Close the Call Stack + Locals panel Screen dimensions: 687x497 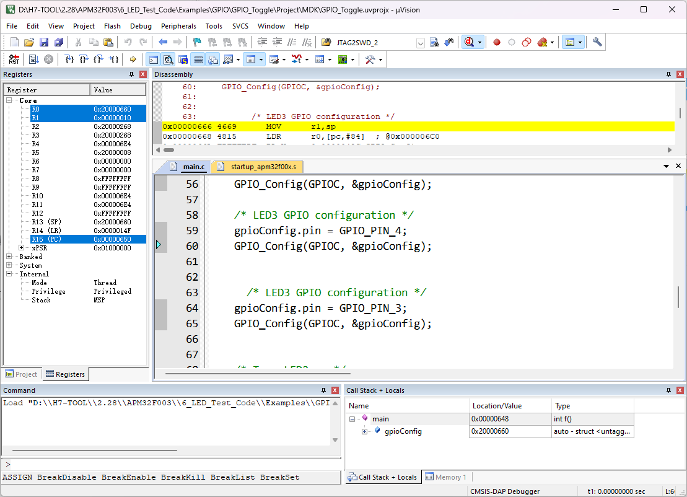(x=680, y=390)
